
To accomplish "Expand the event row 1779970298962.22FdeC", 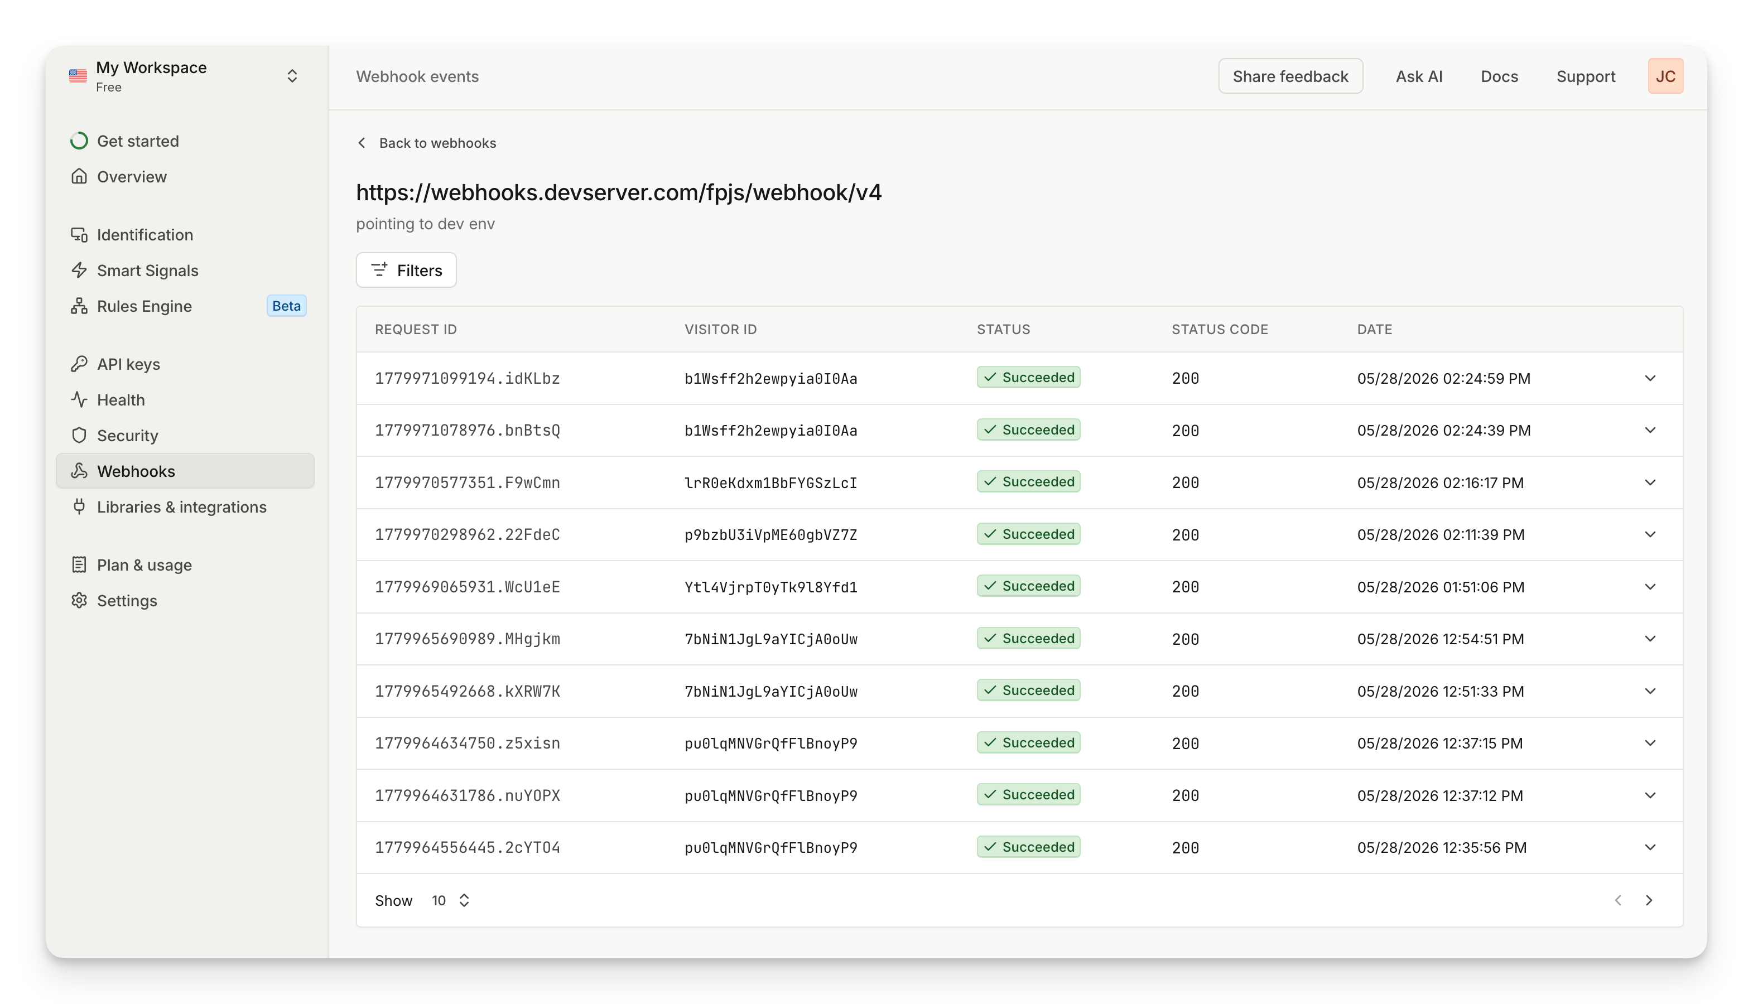I will pyautogui.click(x=1650, y=535).
